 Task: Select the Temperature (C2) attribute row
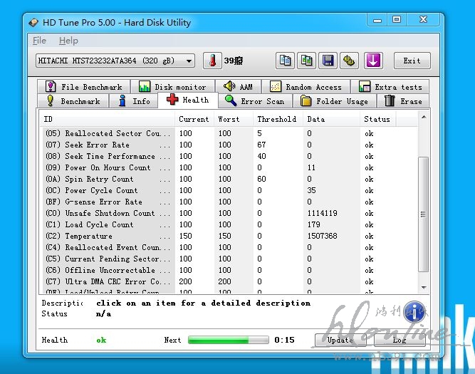(x=107, y=236)
